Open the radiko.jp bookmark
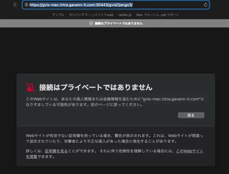 (x=125, y=15)
